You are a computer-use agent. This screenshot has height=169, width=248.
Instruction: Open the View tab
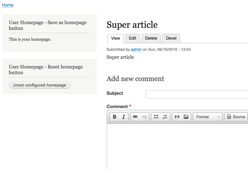[115, 38]
